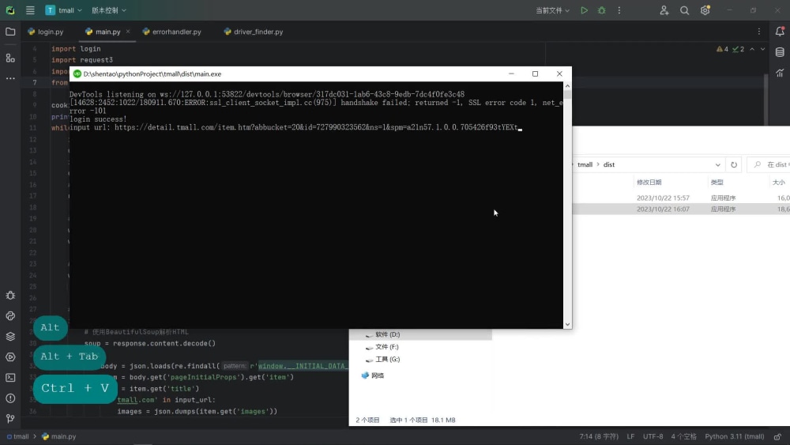This screenshot has width=790, height=445.
Task: Refresh the dist folder in Explorer
Action: [734, 164]
